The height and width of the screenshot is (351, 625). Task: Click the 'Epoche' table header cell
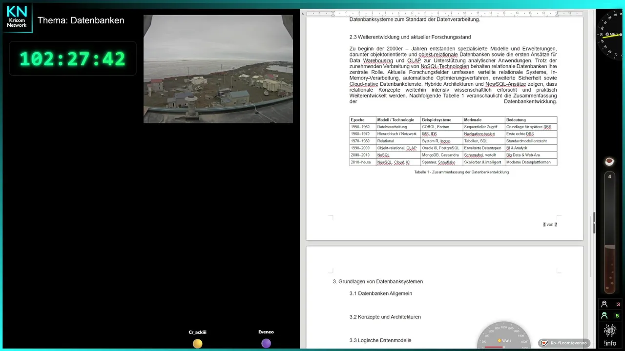[x=363, y=120]
